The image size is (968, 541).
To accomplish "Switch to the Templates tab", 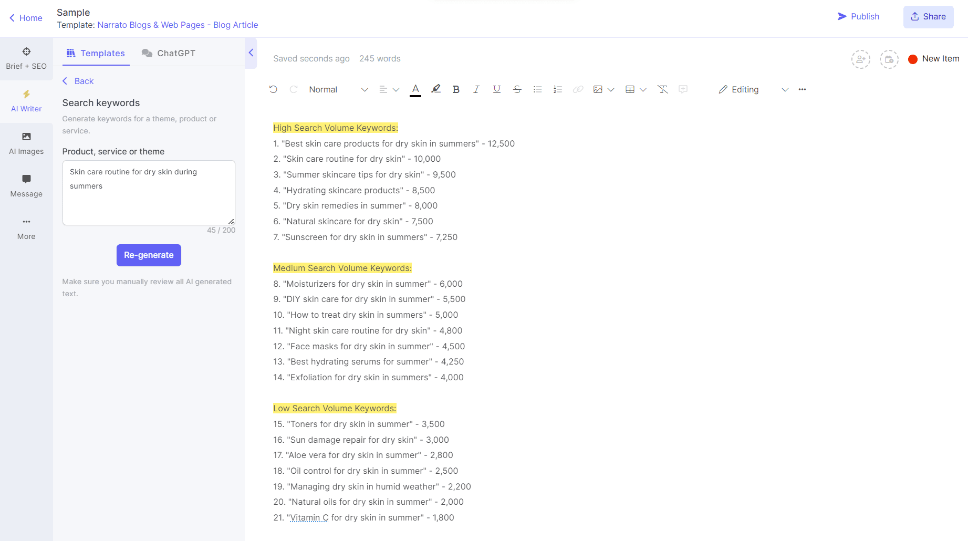I will click(96, 53).
